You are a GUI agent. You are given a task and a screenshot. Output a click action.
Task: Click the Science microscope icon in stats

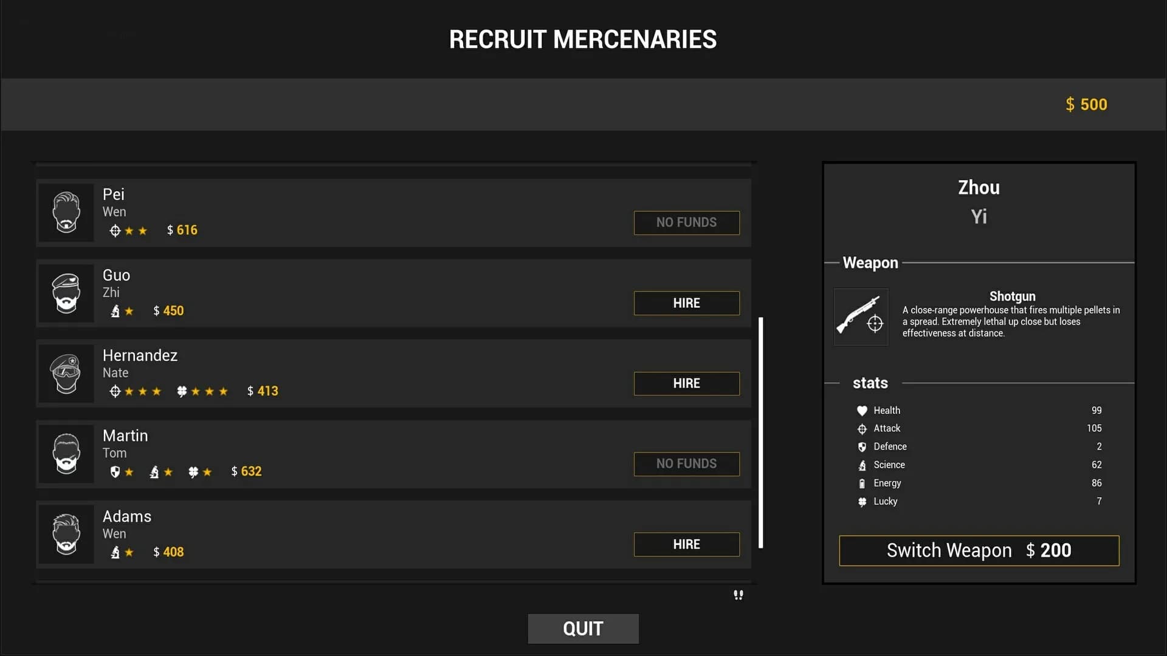tap(862, 465)
